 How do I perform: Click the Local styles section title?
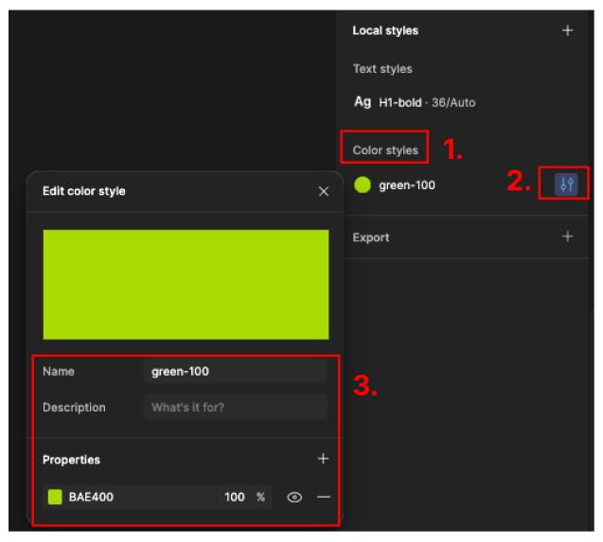point(385,31)
